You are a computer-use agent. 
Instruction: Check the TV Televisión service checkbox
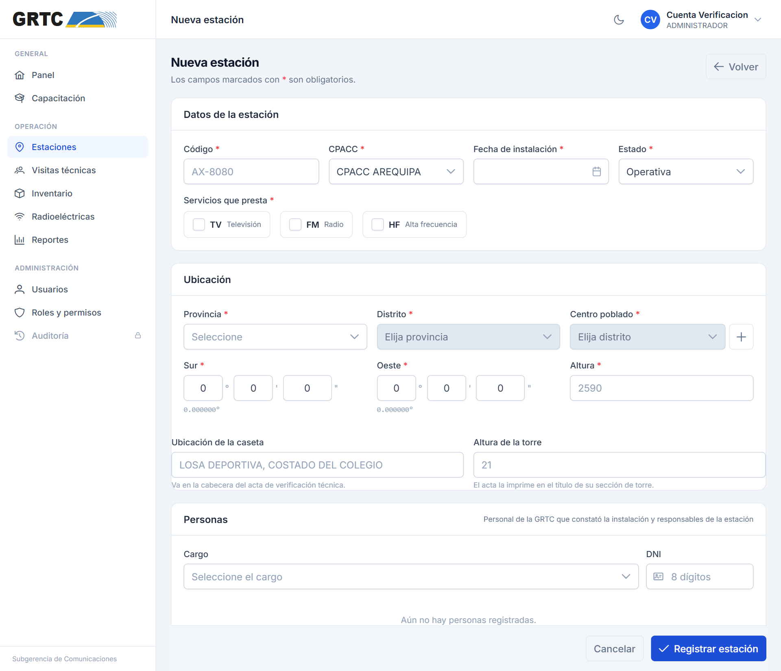(199, 224)
